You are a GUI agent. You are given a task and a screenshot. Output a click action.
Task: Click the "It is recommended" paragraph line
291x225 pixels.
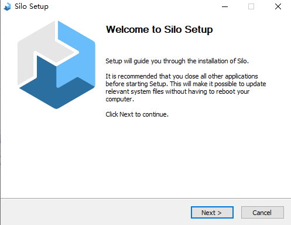coord(182,76)
